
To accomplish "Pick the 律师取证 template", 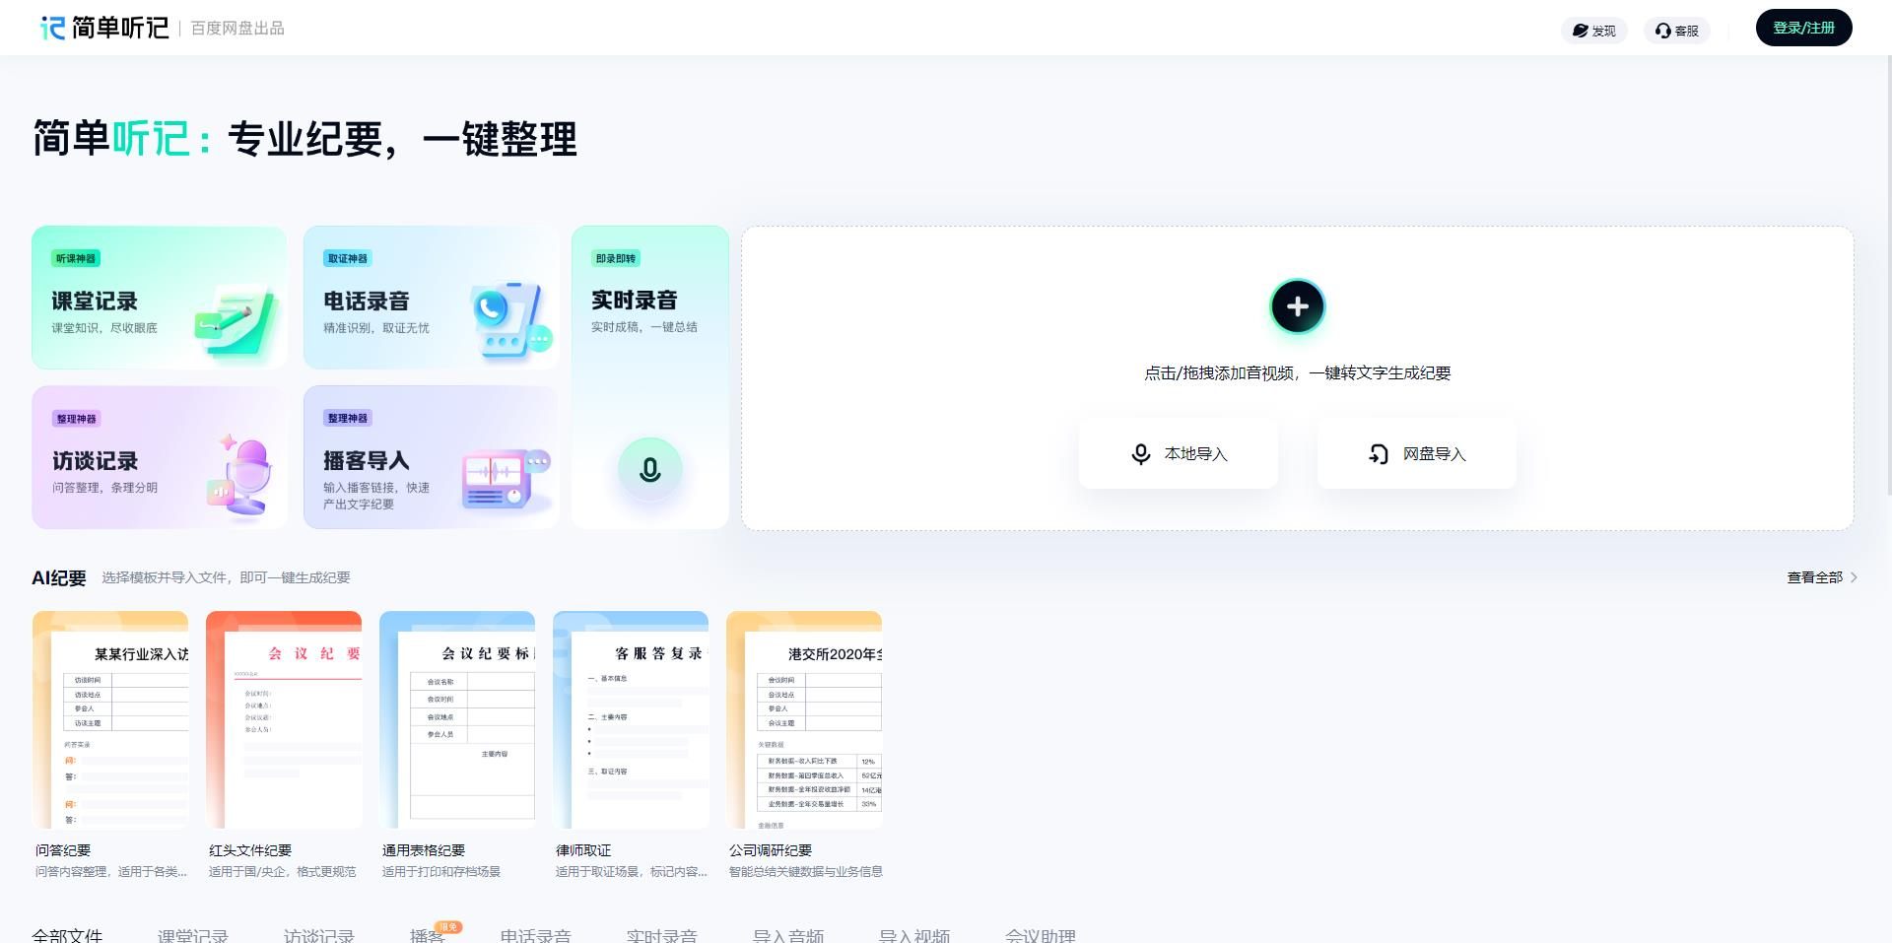I will pos(631,719).
